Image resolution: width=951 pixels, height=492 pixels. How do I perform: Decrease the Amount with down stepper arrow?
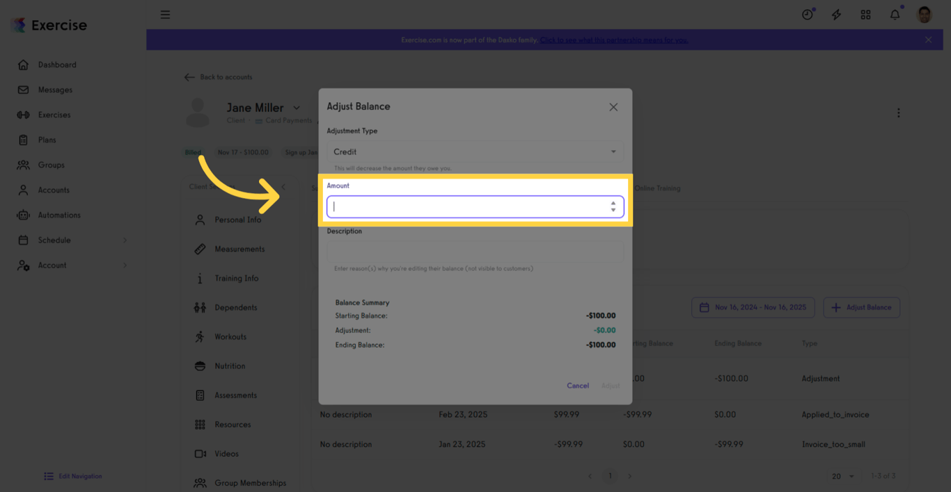tap(613, 210)
